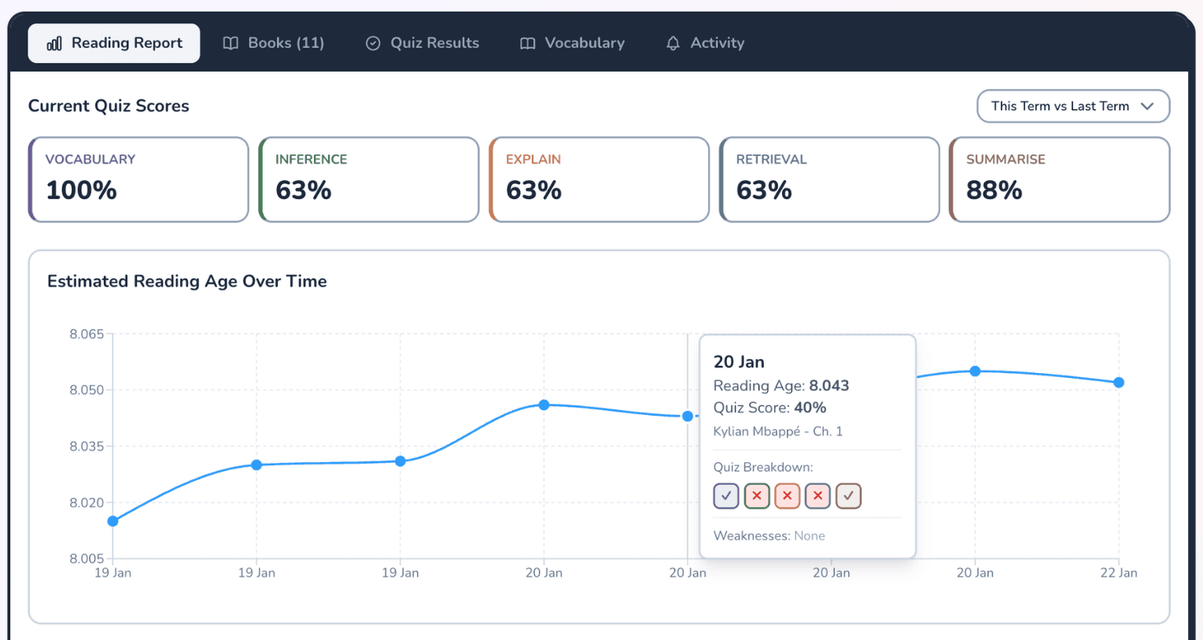Open the Summarise 88% score card
The height and width of the screenshot is (640, 1203).
click(1059, 179)
